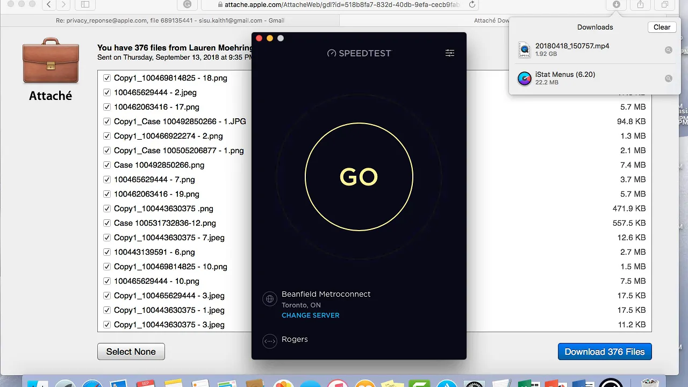The width and height of the screenshot is (688, 387).
Task: Toggle the Safari sidebar
Action: tap(85, 5)
